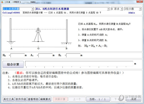144x104 pixels.
Task: Click the formula 'HB = HA + A1 - B1'
Action: (x=96, y=46)
